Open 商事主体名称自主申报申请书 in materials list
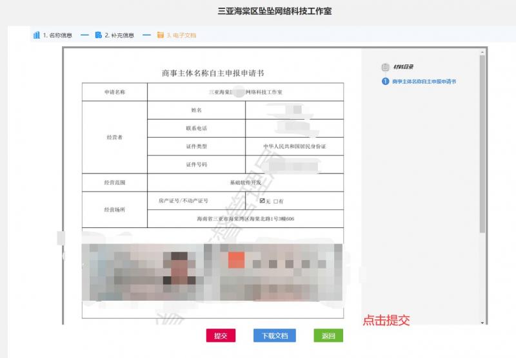This screenshot has height=358, width=516. coord(424,82)
